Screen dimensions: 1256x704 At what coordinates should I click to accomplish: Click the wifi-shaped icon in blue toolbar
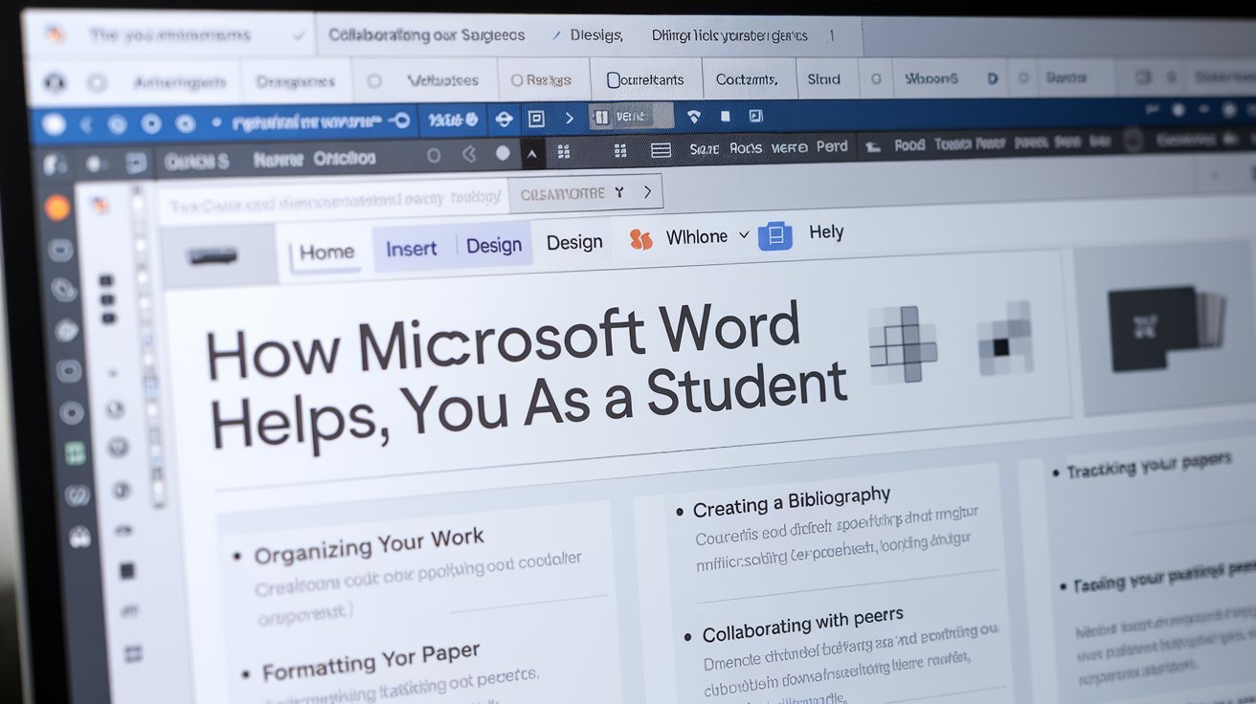pos(695,117)
